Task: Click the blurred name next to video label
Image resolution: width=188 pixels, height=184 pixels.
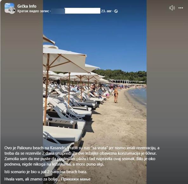Action: (58, 11)
